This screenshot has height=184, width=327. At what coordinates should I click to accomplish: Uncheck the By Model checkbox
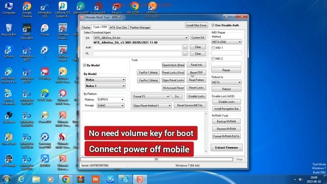(x=85, y=65)
